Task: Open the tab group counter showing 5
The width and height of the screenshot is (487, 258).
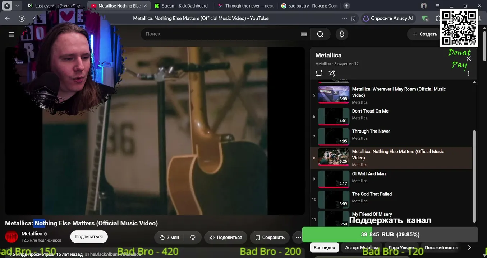Action: click(x=7, y=6)
